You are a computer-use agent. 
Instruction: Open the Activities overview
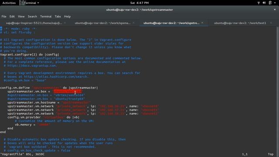[9, 3]
